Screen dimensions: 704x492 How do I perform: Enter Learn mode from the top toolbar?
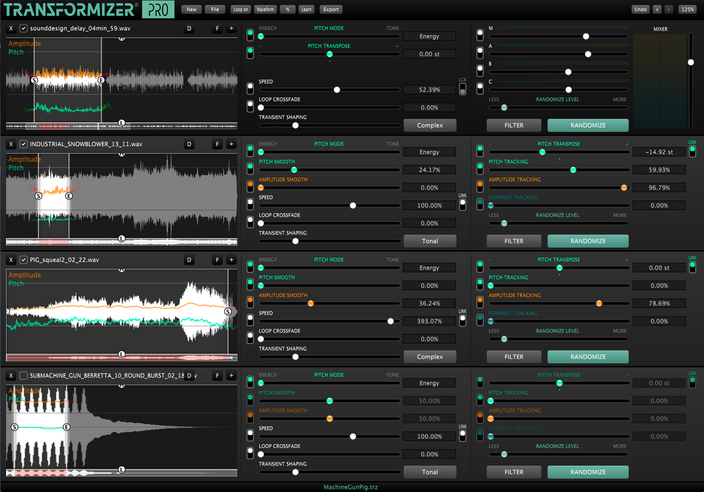coord(307,9)
